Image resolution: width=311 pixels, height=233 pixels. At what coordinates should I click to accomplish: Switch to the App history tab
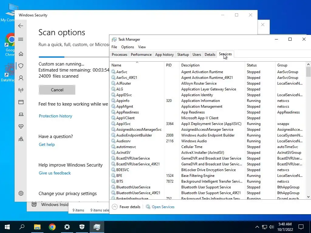[x=164, y=55]
